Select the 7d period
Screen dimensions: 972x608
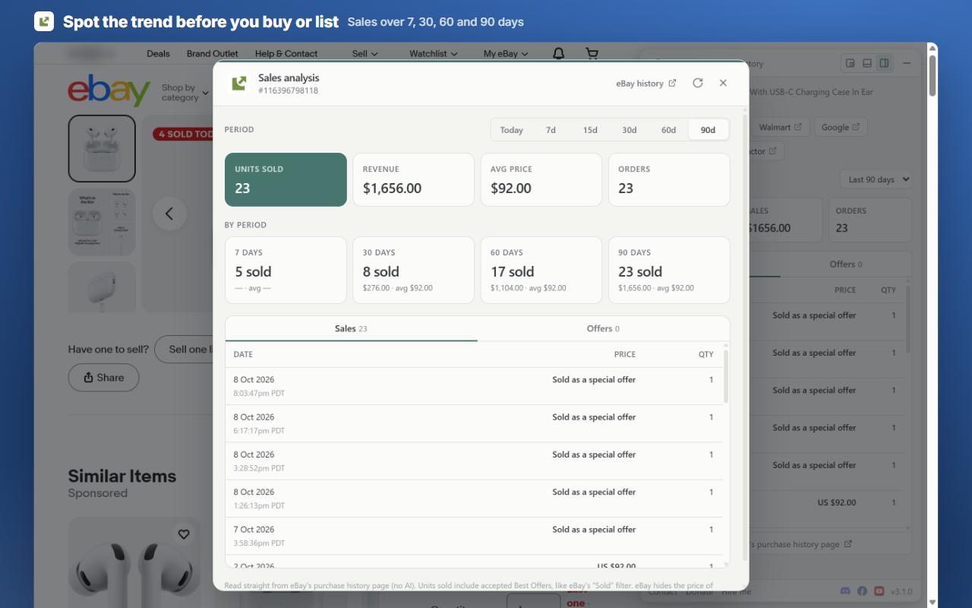pyautogui.click(x=551, y=130)
